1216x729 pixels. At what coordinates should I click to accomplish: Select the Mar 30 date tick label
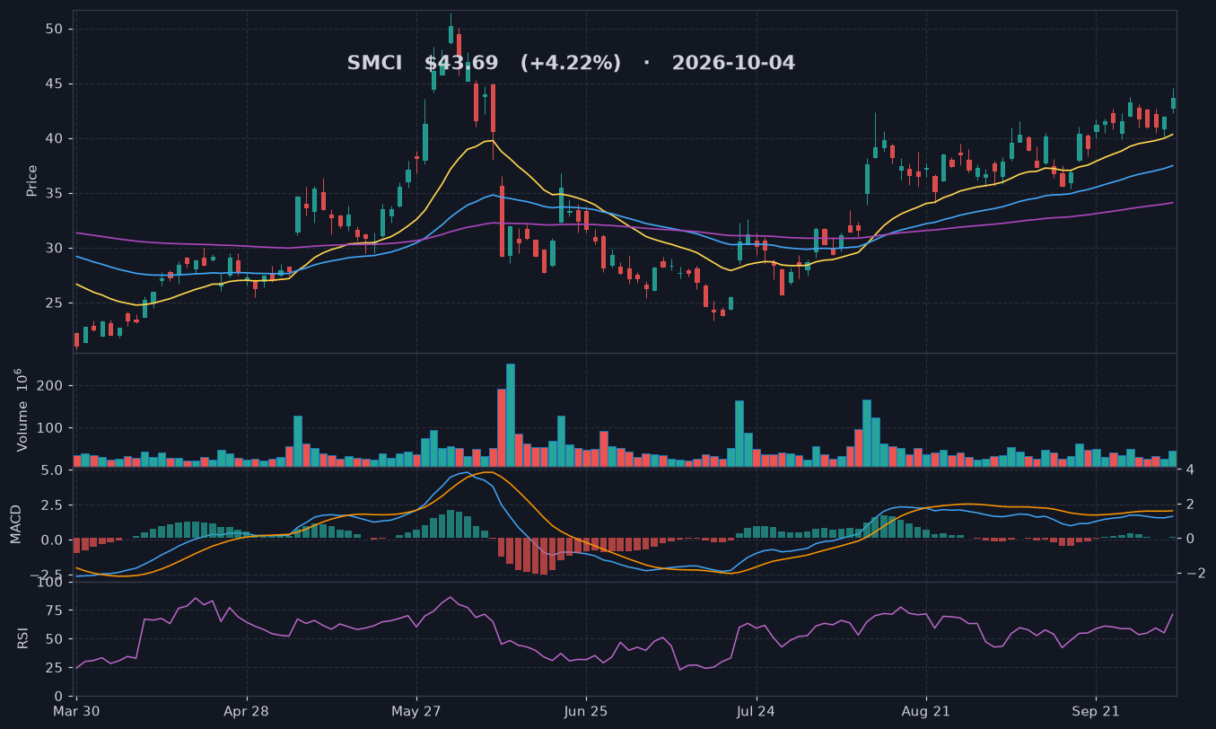76,712
